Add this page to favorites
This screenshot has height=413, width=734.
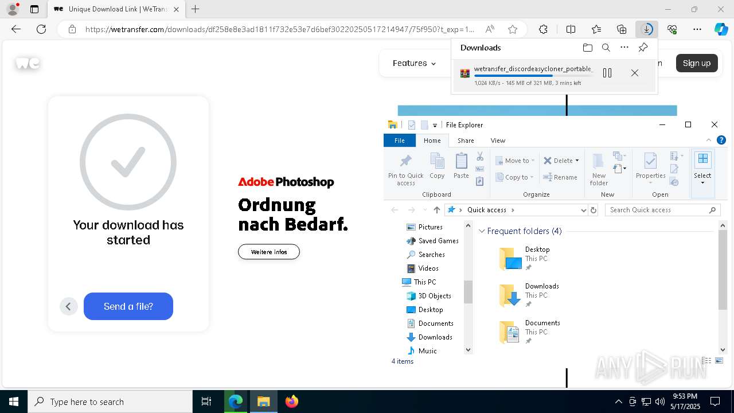(513, 29)
